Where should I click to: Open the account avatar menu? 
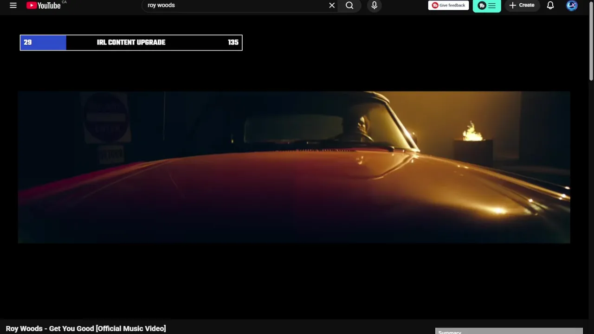[572, 6]
